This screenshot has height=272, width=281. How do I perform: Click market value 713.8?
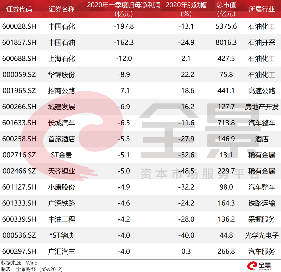coord(226,123)
